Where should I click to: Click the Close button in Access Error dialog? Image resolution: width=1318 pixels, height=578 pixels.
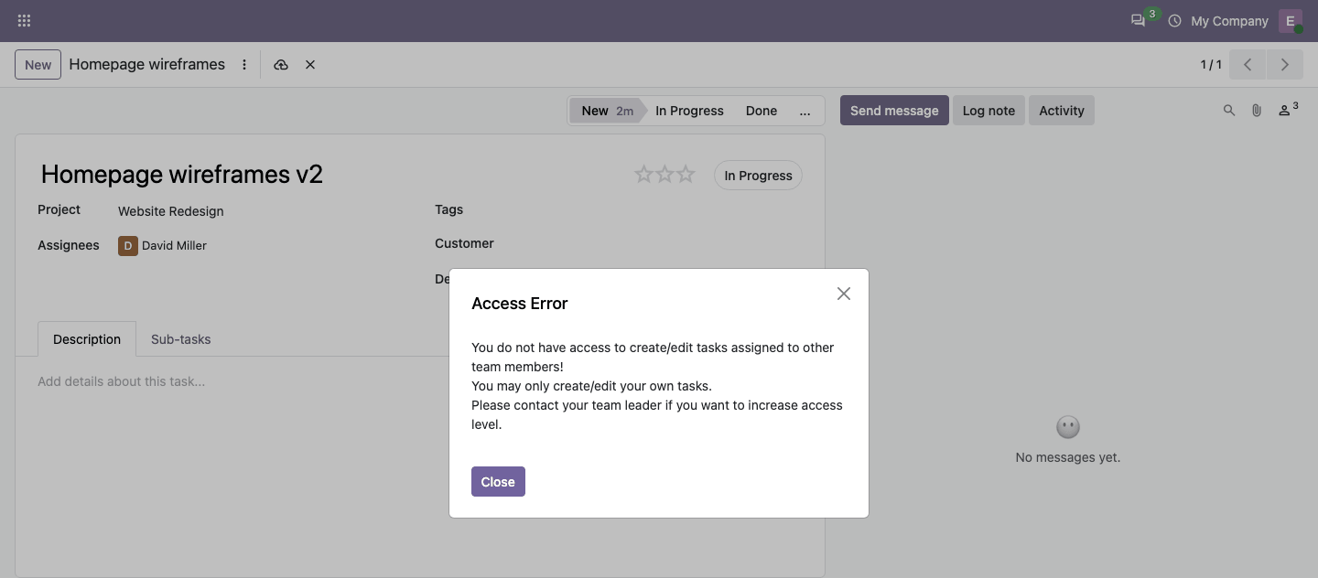point(498,482)
